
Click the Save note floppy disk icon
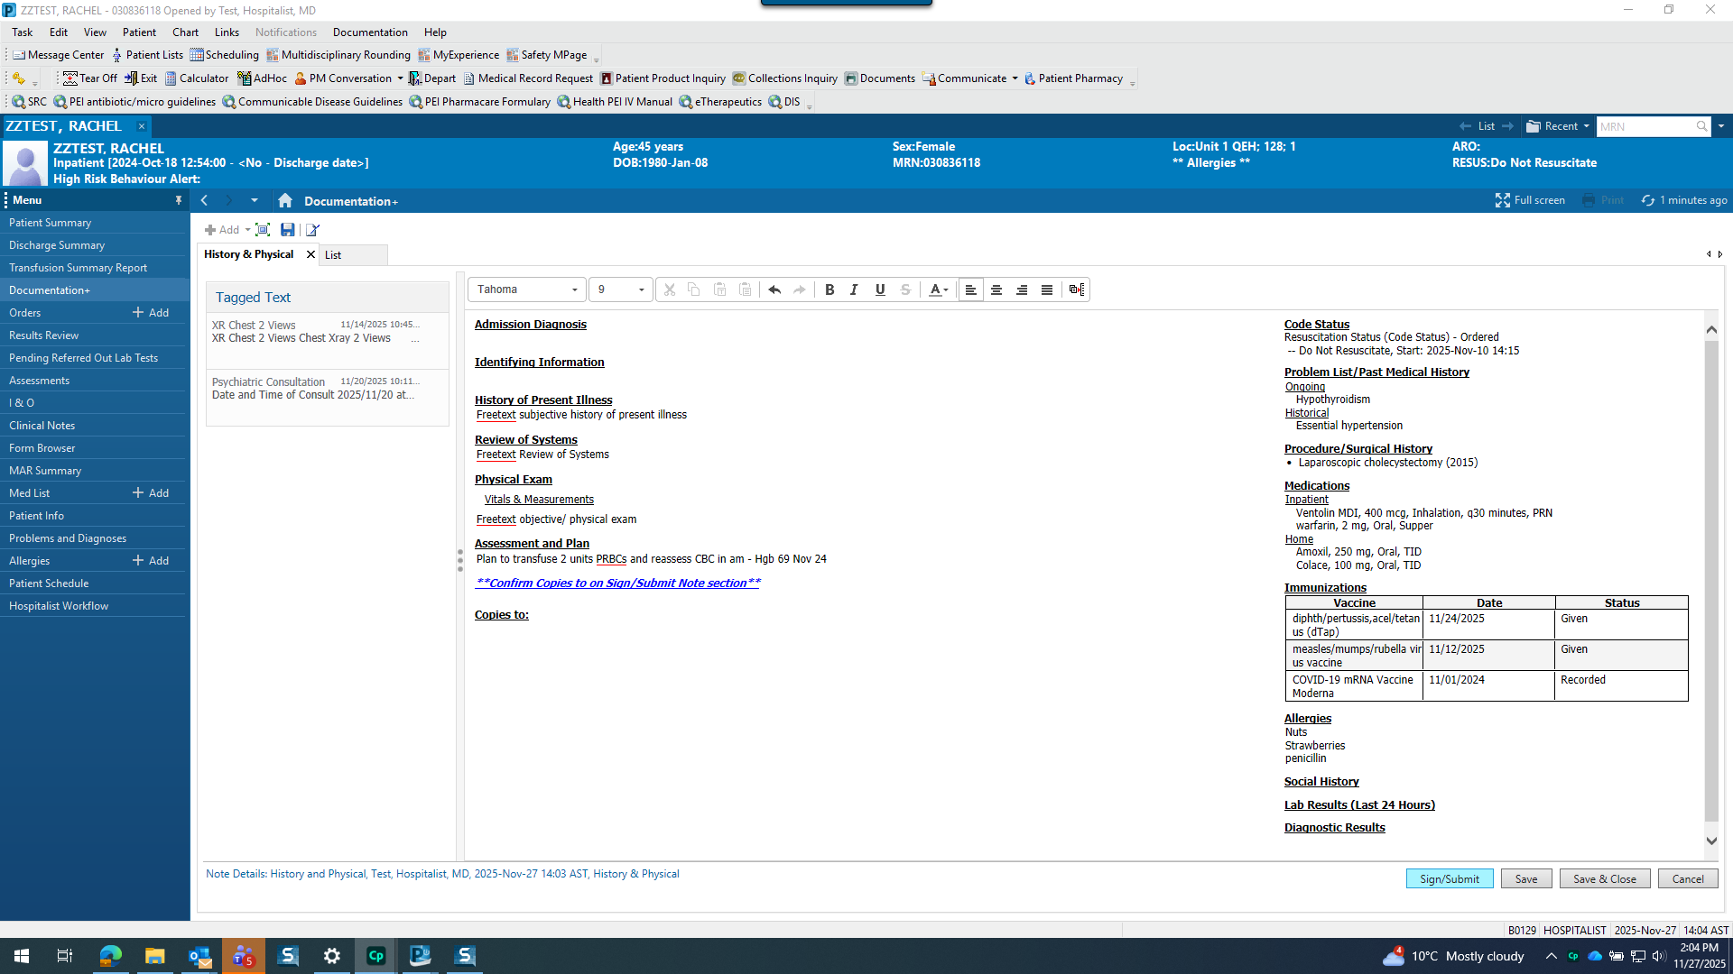(x=287, y=230)
